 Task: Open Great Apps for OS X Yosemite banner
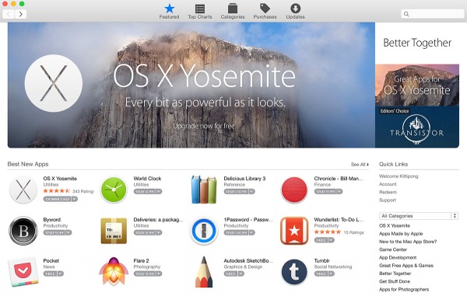pyautogui.click(x=417, y=85)
